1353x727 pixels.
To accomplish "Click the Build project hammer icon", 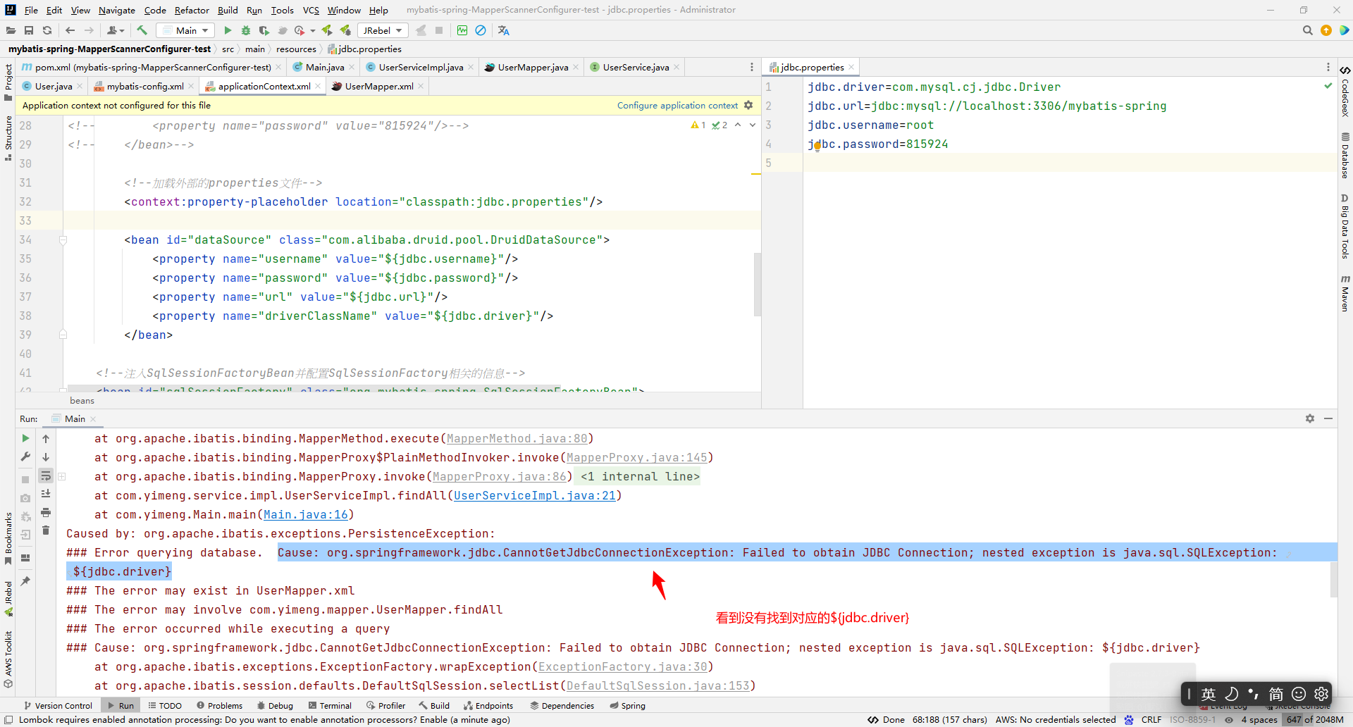I will point(142,30).
